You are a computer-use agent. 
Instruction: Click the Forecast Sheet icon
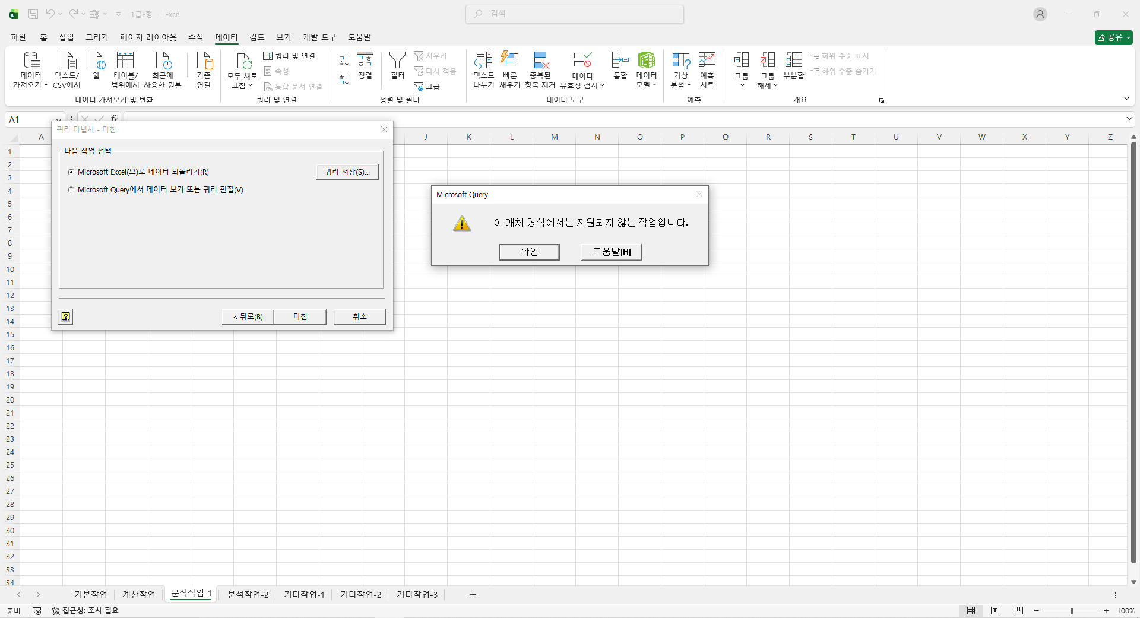(x=707, y=61)
